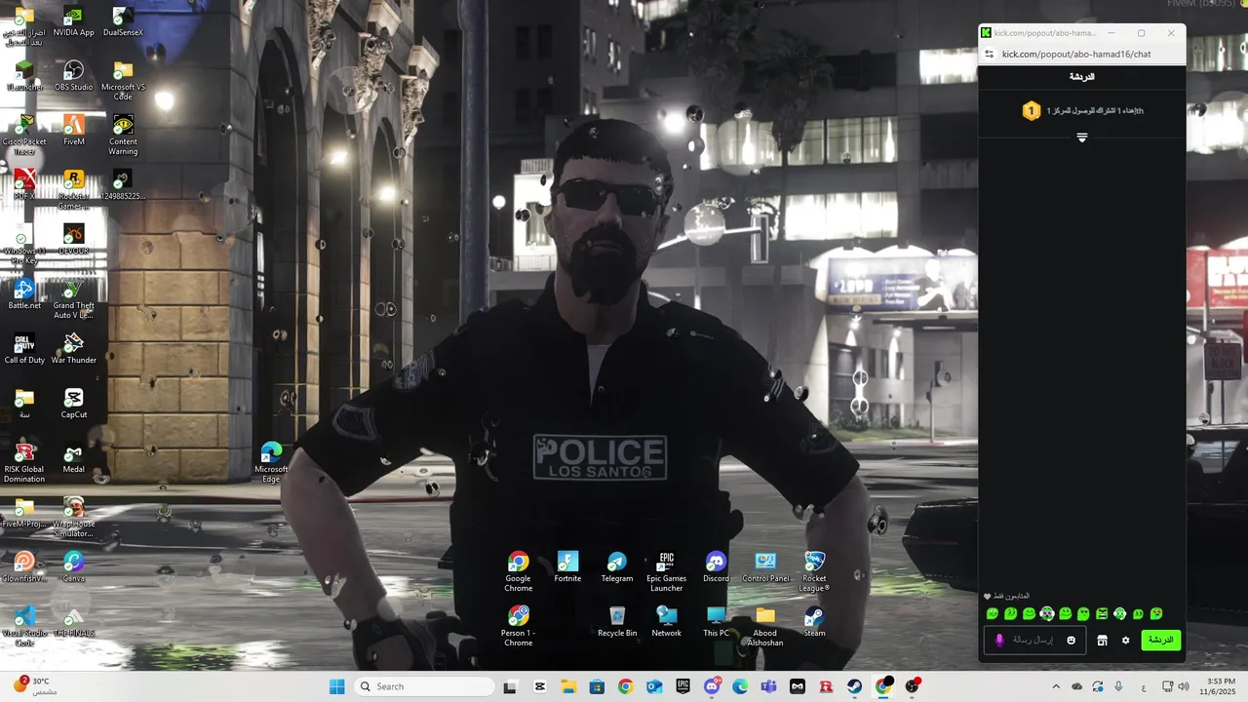Select War Thunder desktop icon

pyautogui.click(x=74, y=349)
